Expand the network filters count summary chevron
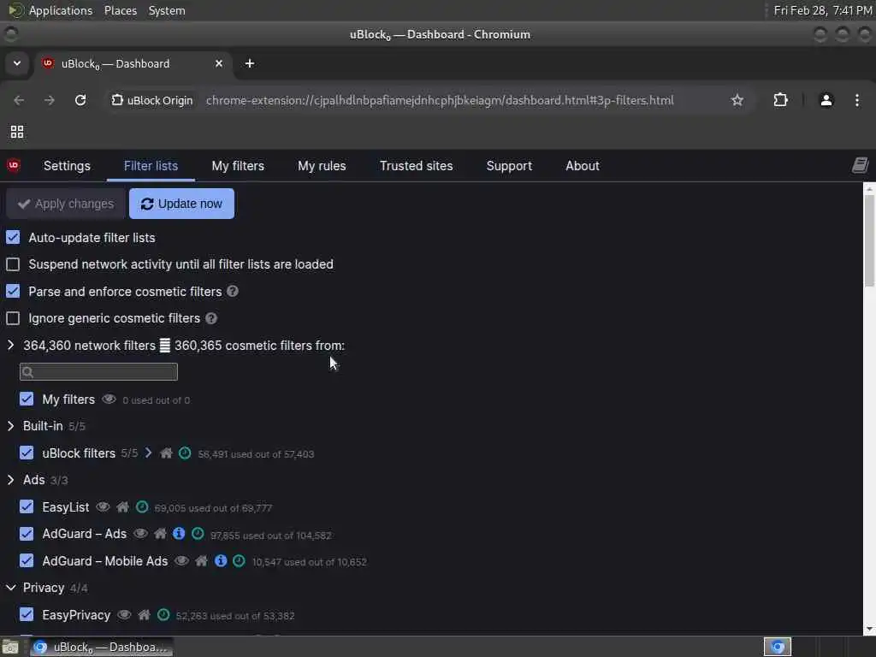 [x=10, y=346]
